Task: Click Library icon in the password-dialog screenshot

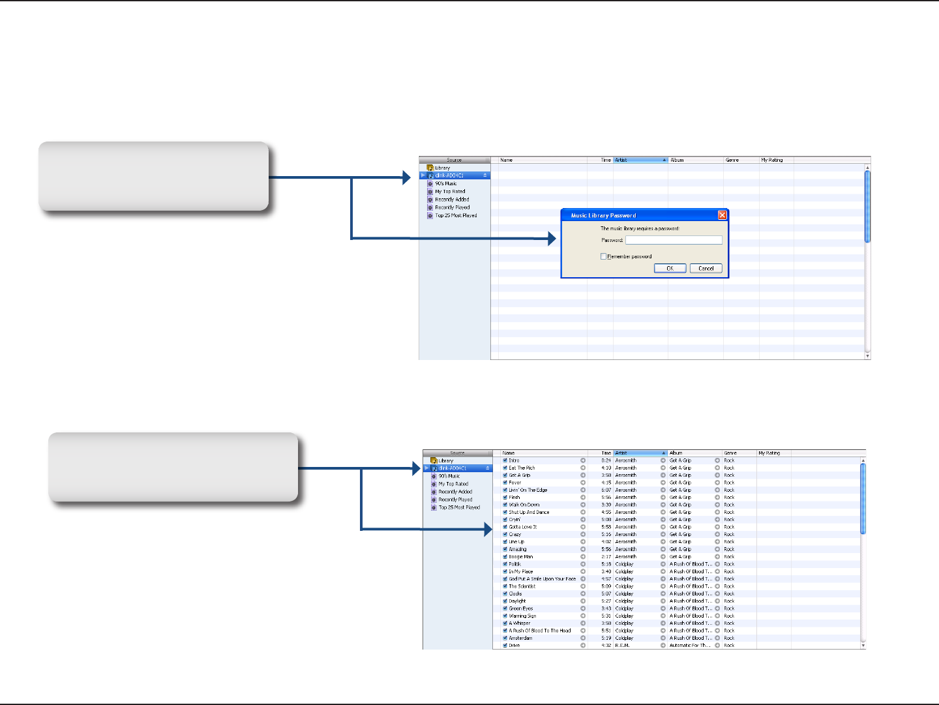Action: point(430,168)
